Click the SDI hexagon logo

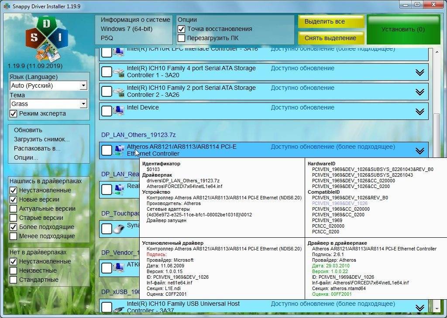(x=47, y=39)
